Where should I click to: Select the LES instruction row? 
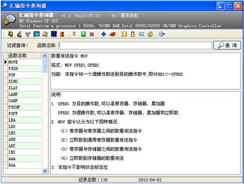coord(24,133)
